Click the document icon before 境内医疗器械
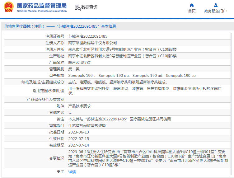234x178 pixels. 6,26
